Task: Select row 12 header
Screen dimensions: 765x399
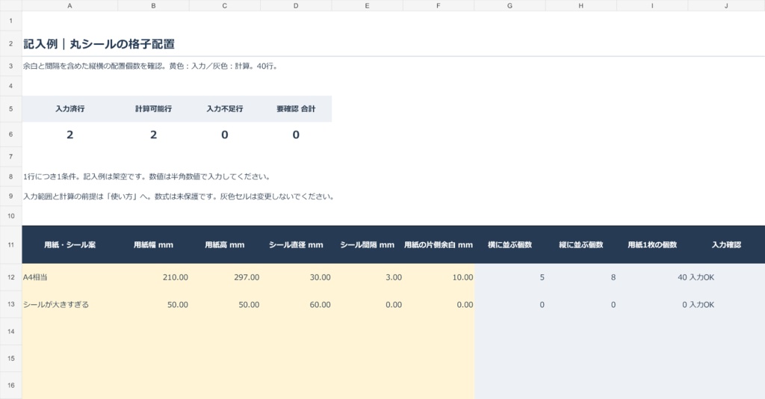Action: (10, 277)
